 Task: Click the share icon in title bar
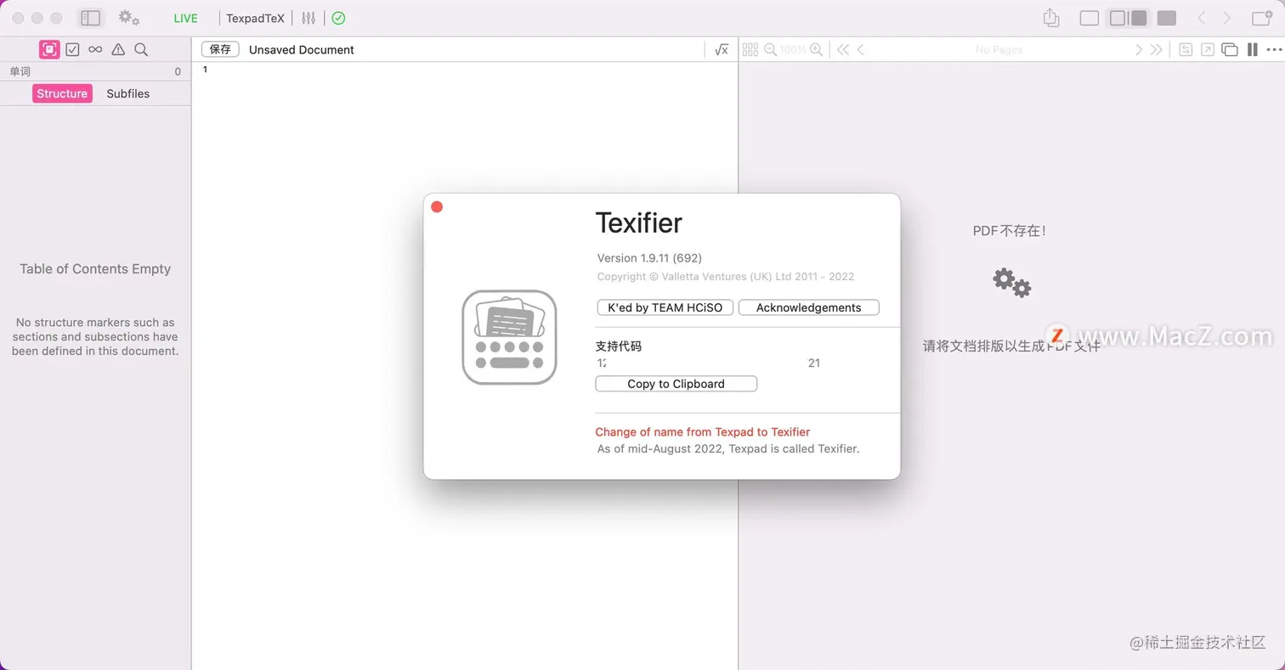[x=1051, y=17]
